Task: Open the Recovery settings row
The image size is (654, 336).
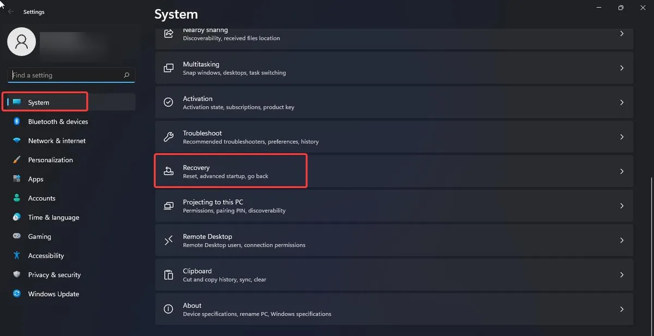Action: [394, 172]
